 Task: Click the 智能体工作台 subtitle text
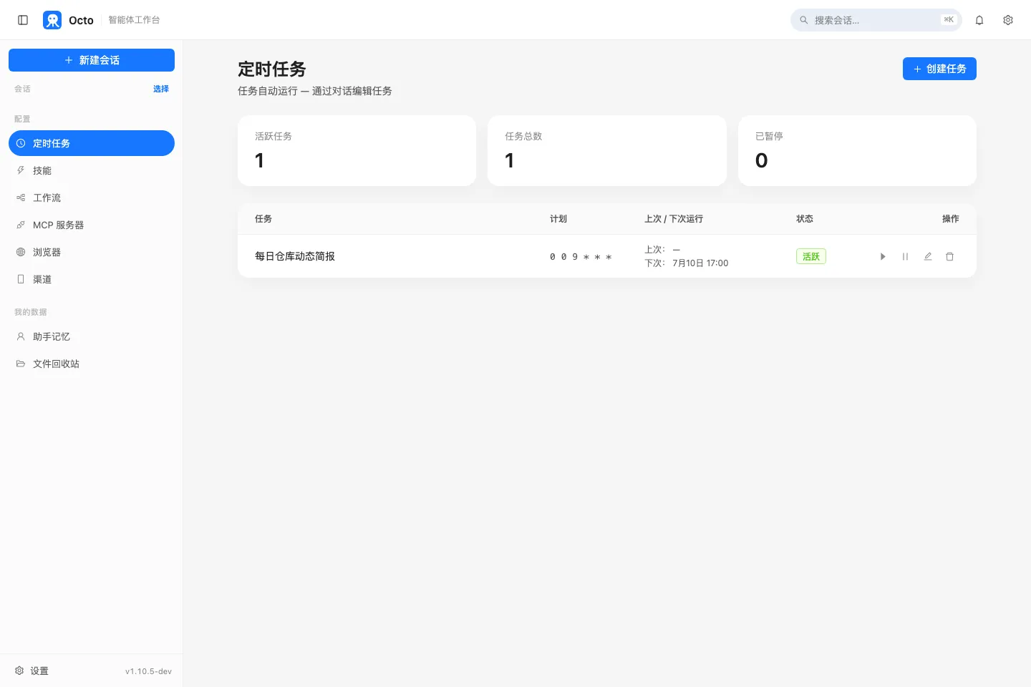[x=134, y=20]
